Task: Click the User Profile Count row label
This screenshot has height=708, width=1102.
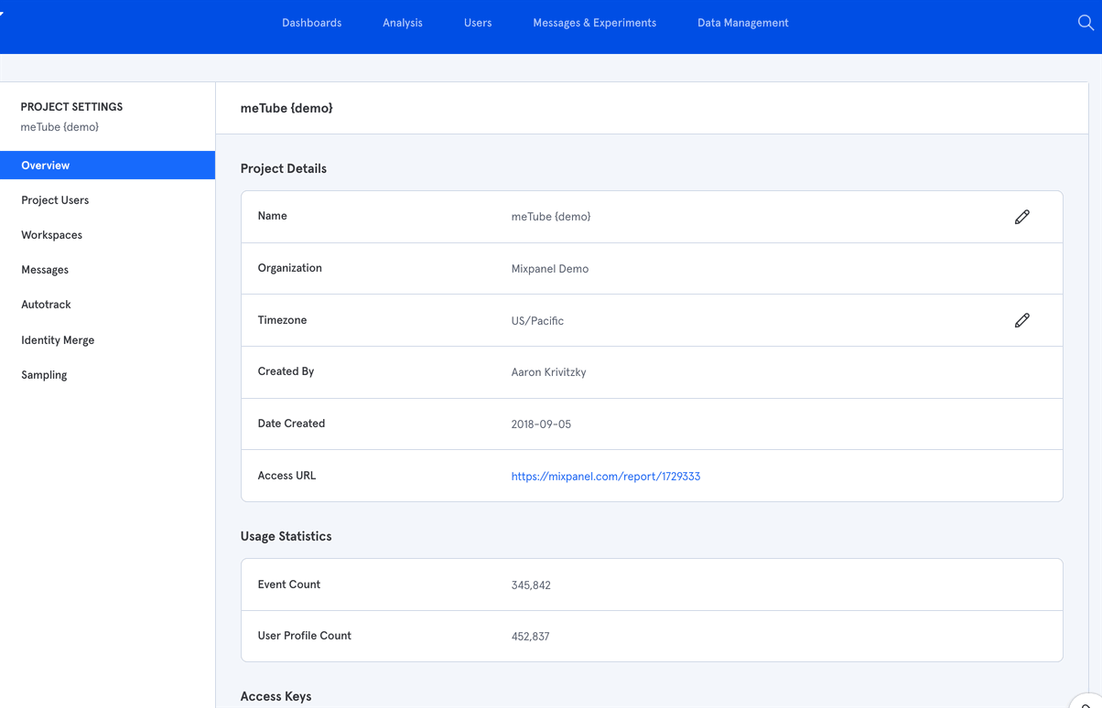Action: pyautogui.click(x=305, y=636)
